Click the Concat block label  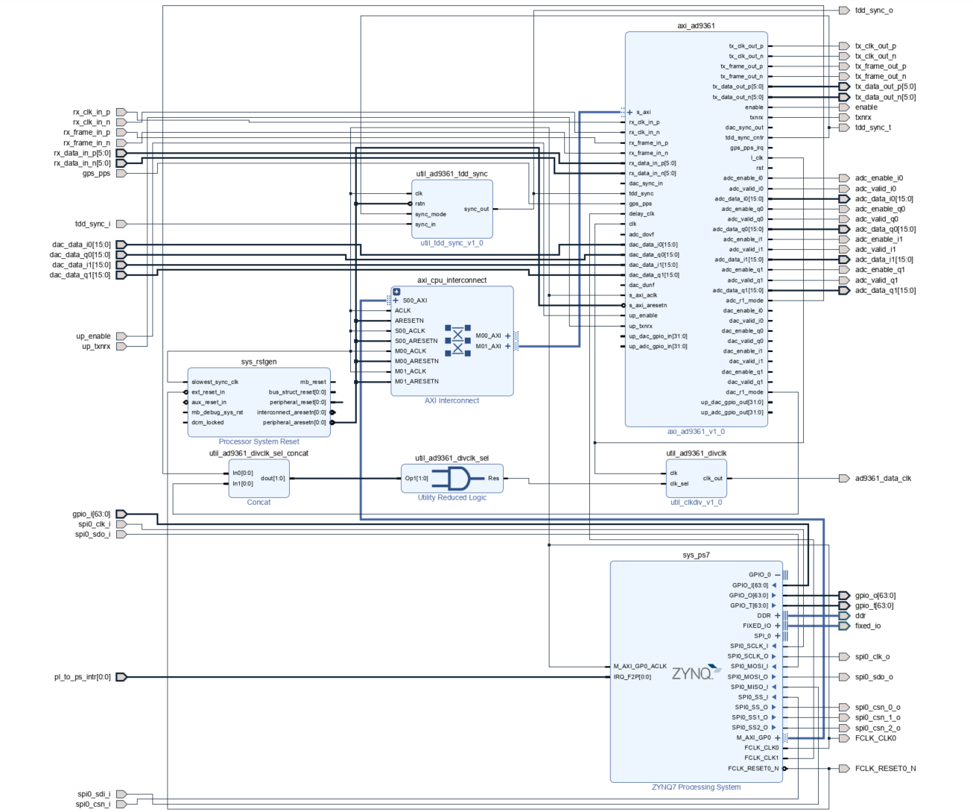pos(259,503)
